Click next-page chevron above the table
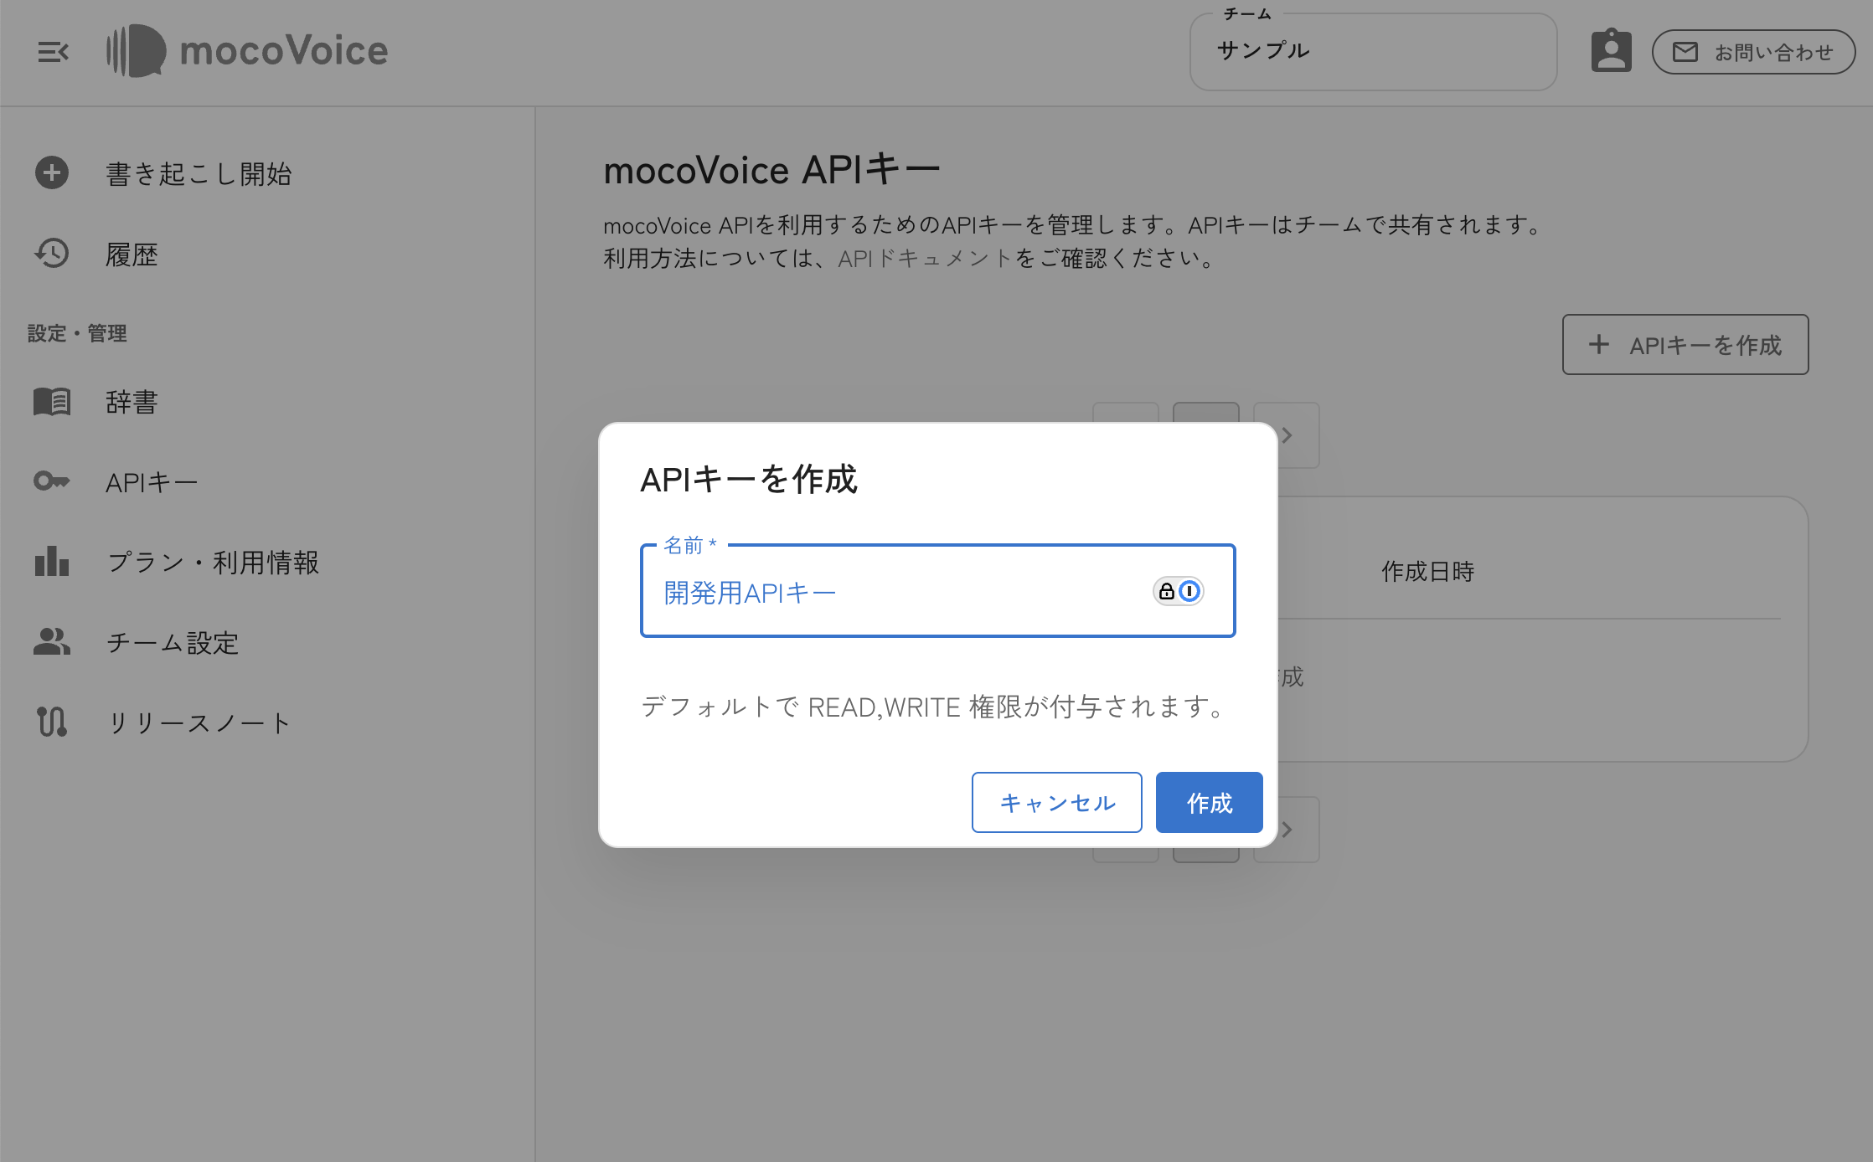Viewport: 1873px width, 1162px height. 1287,435
